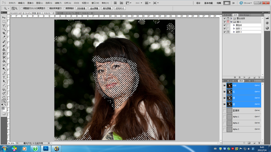This screenshot has width=271, height=152.
Task: Switch to the 历史记录 tab
Action: coord(227,15)
